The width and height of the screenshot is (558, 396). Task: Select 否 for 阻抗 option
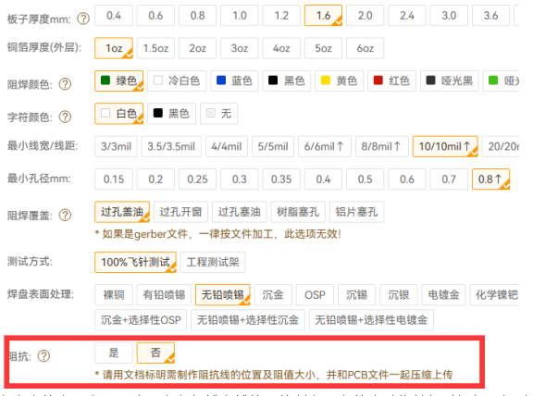(x=155, y=353)
